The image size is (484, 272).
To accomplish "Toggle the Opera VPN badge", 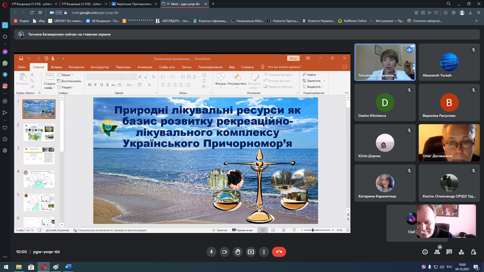I will pyautogui.click(x=59, y=13).
